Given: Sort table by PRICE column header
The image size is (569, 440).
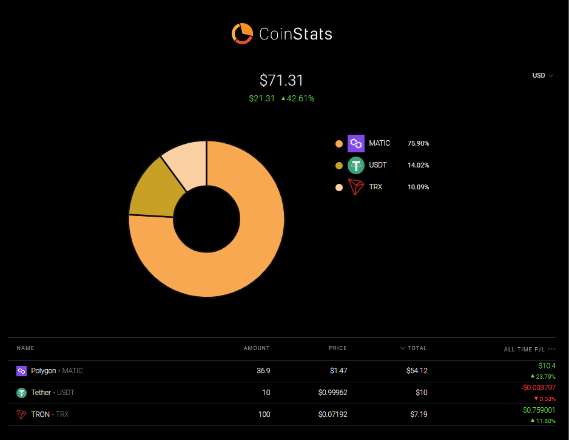Looking at the screenshot, I should pos(338,348).
